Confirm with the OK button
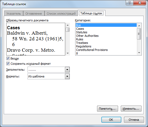148x127 pixels. coord(111,120)
